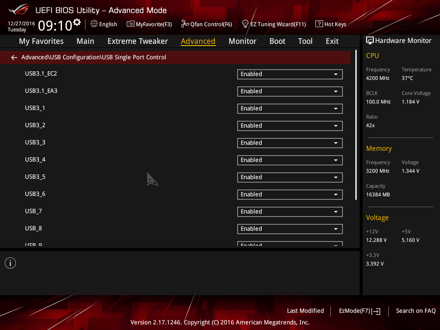Select the USB_7 row label

click(34, 211)
